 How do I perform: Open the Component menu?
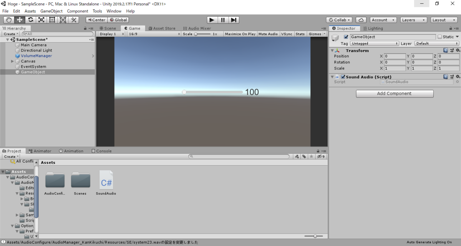[x=78, y=11]
